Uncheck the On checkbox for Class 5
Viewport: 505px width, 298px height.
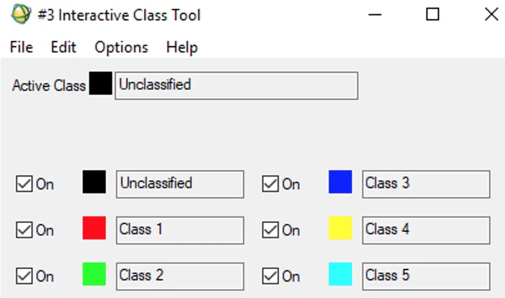tap(270, 276)
